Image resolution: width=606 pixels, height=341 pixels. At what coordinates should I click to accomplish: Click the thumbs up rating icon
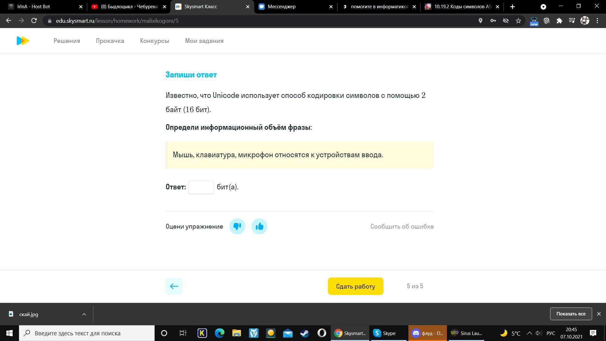pos(259,226)
